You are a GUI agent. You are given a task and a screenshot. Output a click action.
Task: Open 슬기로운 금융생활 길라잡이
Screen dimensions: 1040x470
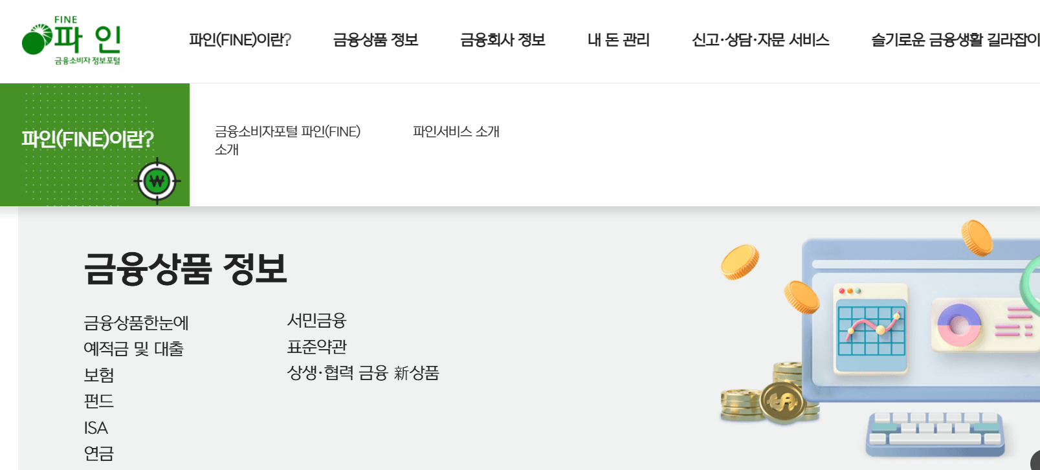[x=955, y=40]
